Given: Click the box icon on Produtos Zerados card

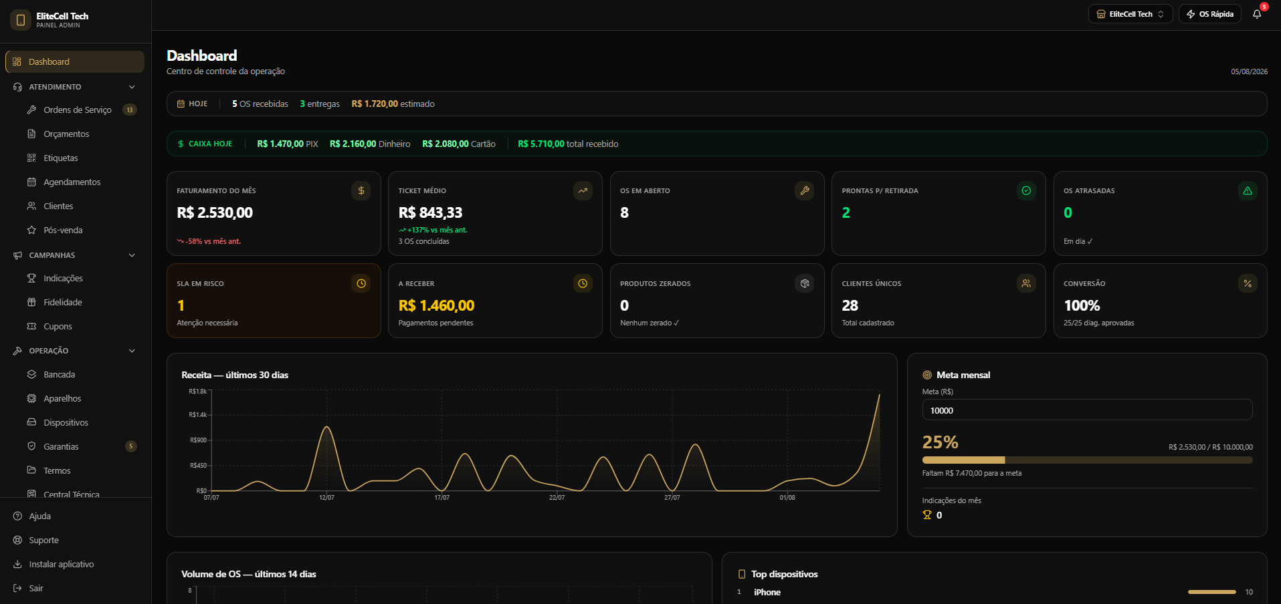Looking at the screenshot, I should (x=805, y=283).
